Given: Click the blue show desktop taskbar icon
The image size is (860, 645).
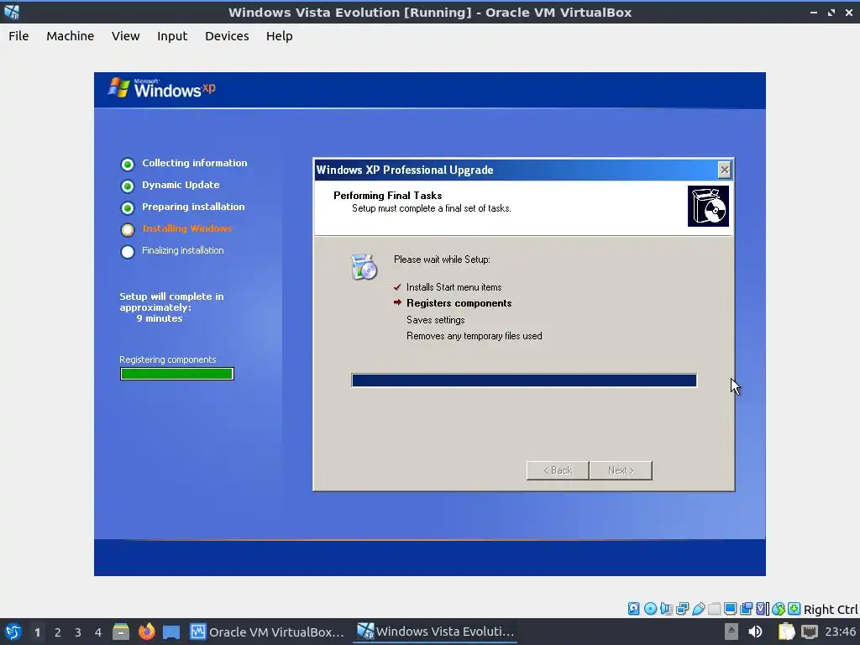Looking at the screenshot, I should (171, 632).
